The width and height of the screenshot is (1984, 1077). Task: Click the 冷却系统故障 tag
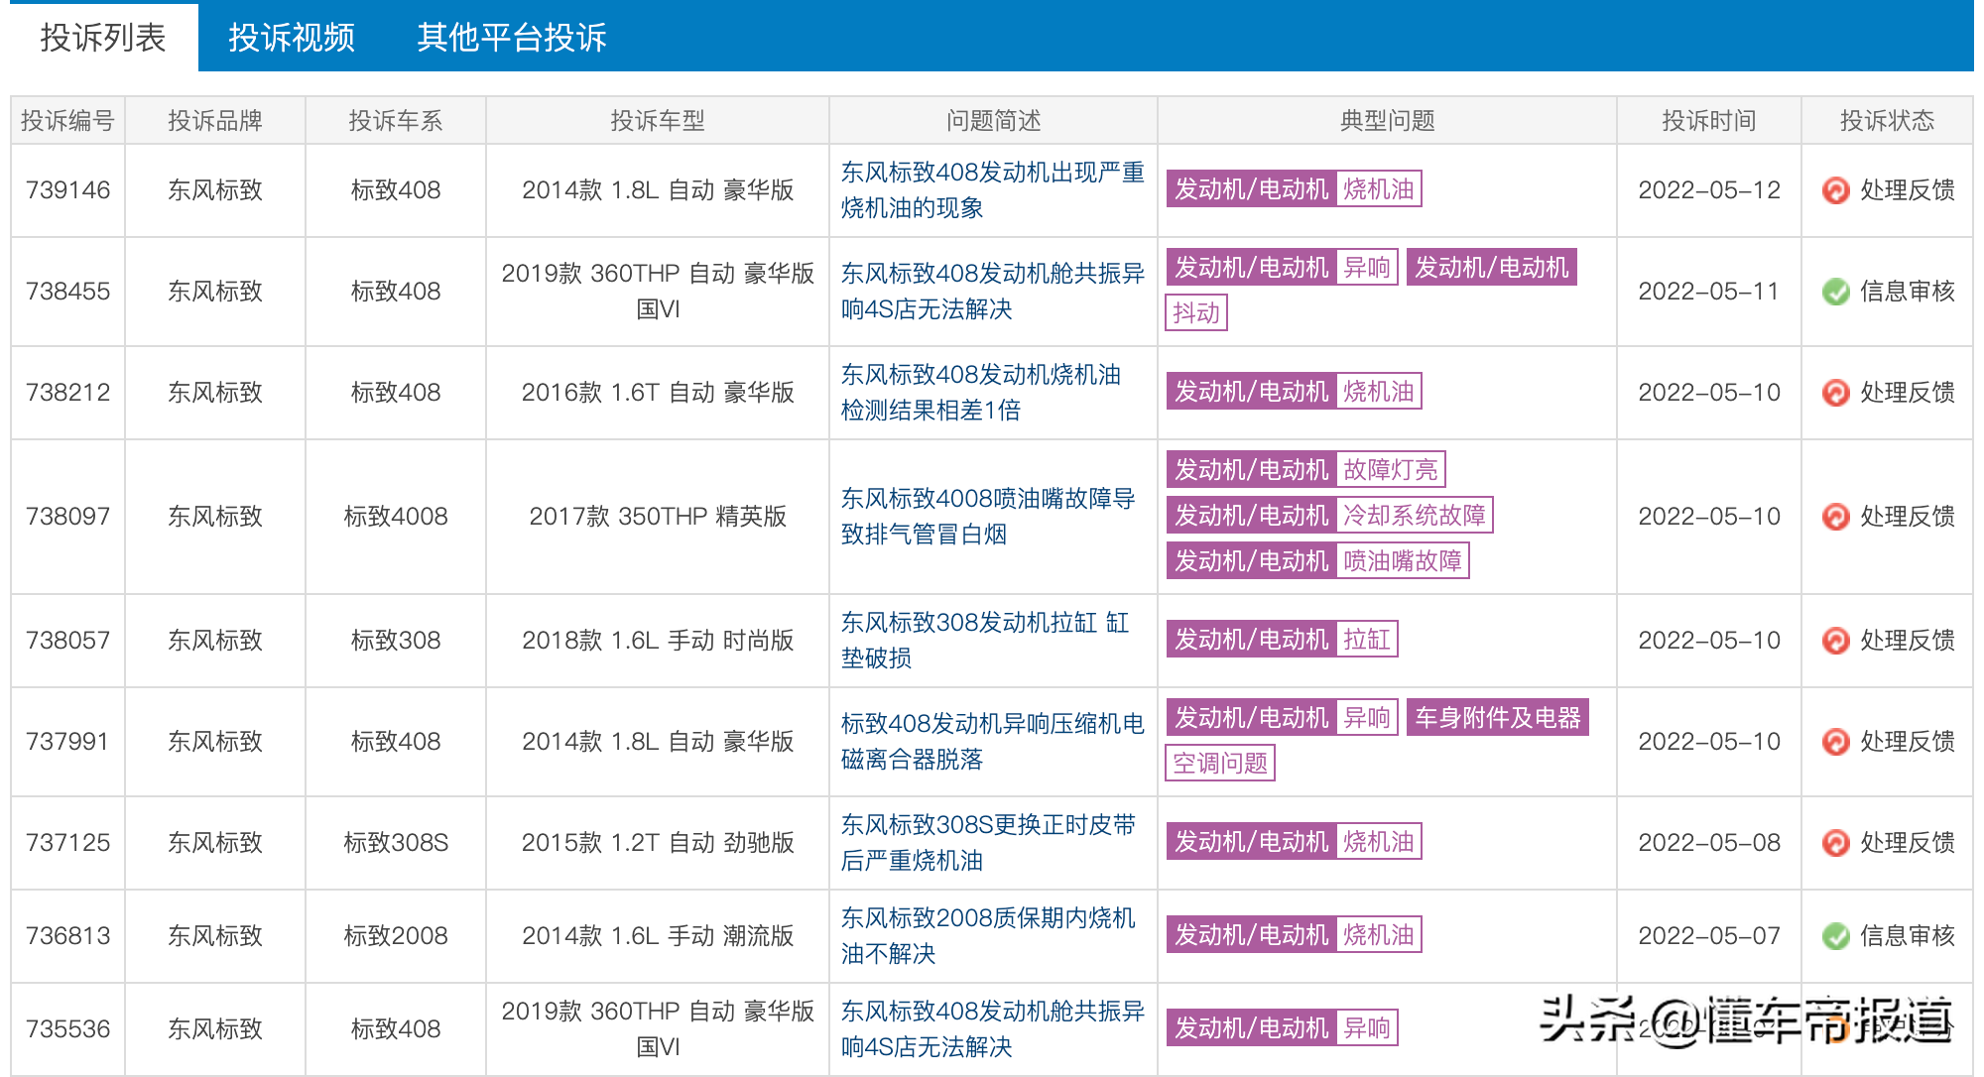(x=1414, y=516)
